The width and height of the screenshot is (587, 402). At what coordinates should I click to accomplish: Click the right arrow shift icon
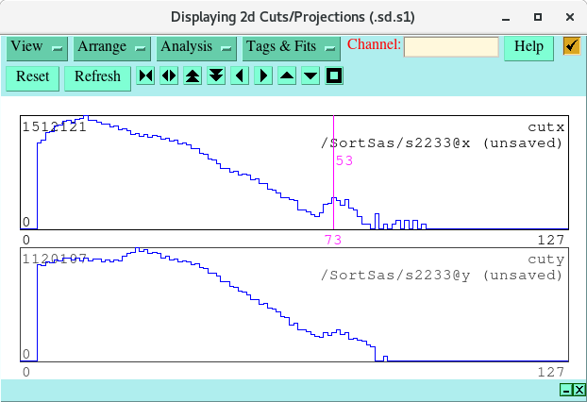tap(263, 76)
